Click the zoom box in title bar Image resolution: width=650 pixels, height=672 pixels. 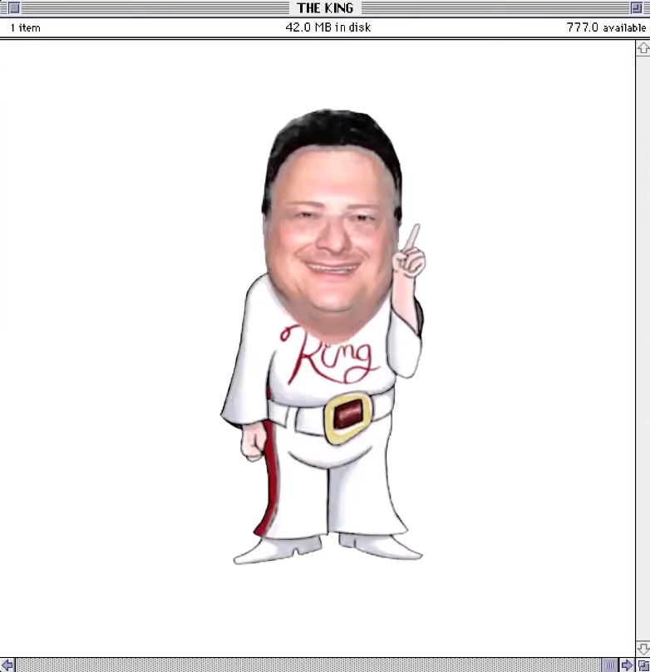[x=636, y=7]
